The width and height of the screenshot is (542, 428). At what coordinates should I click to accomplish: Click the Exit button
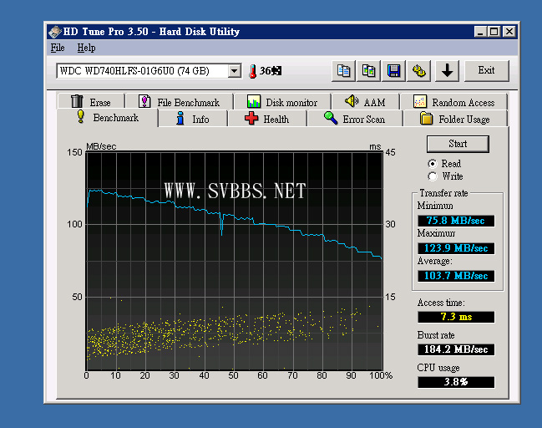tap(486, 71)
